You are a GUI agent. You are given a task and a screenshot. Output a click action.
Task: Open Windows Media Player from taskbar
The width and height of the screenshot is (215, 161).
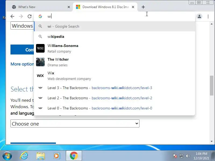[56, 156]
